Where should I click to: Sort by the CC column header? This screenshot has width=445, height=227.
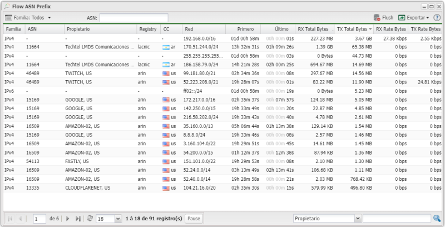[x=171, y=29]
